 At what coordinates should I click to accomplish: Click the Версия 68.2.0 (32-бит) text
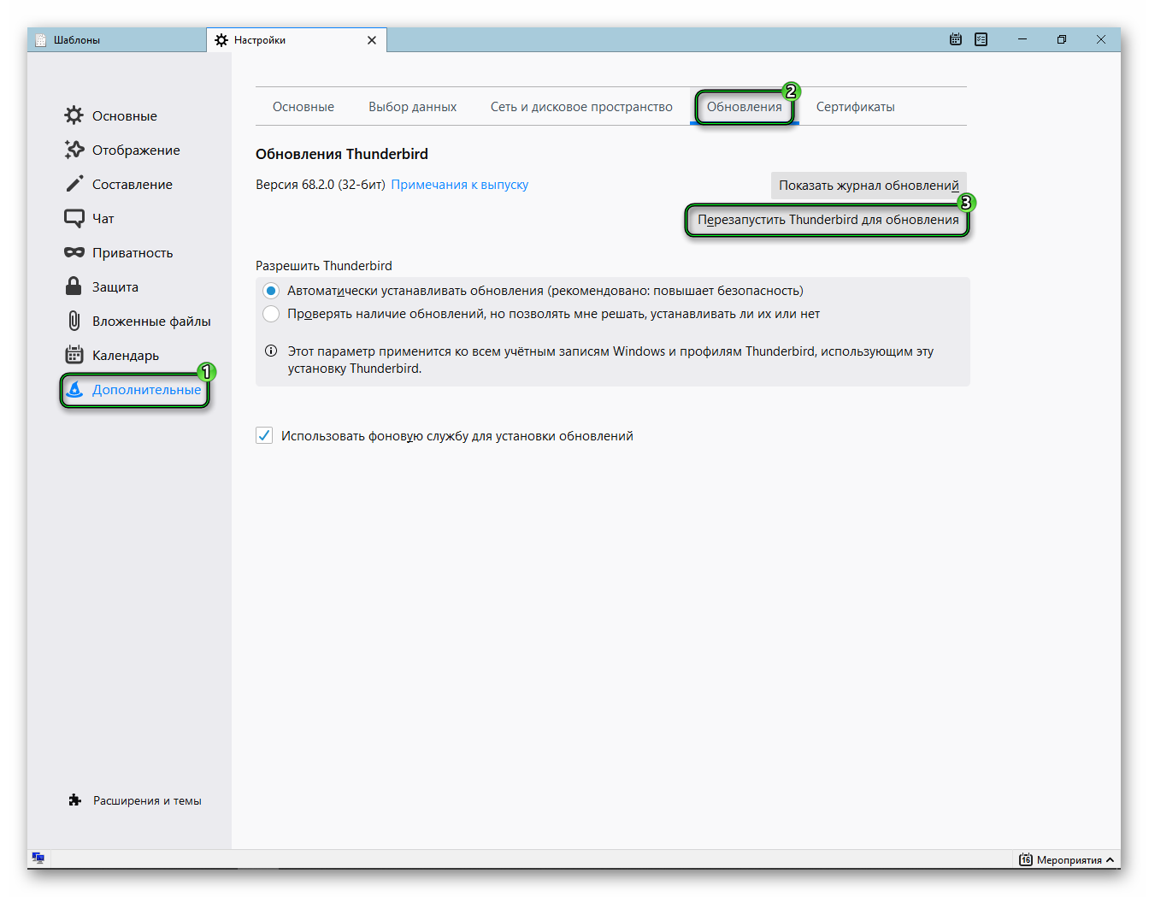coord(321,185)
